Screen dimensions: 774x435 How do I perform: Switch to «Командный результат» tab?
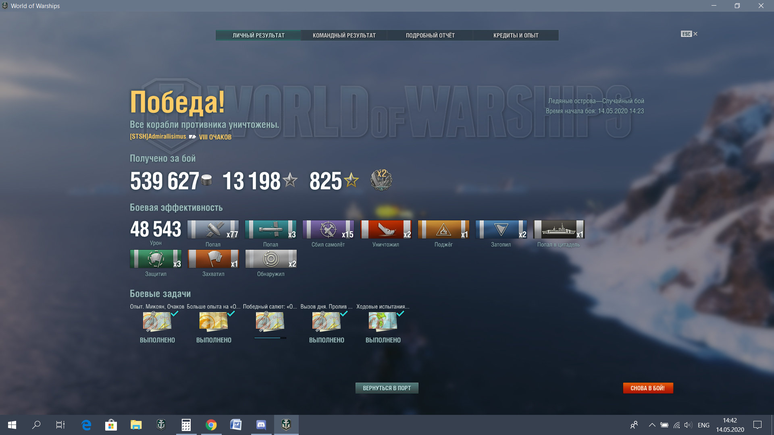344,35
